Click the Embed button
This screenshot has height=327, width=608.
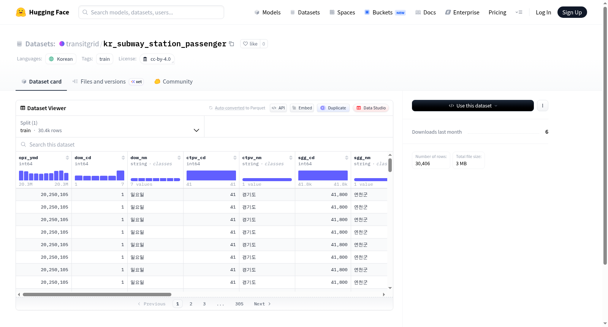302,108
